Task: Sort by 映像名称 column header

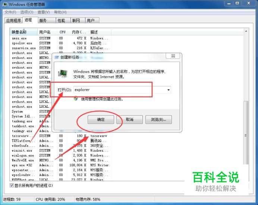Action: pyautogui.click(x=24, y=32)
